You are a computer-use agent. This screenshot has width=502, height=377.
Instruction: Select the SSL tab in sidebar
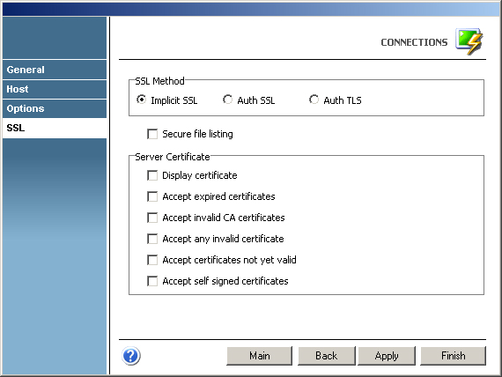[55, 128]
